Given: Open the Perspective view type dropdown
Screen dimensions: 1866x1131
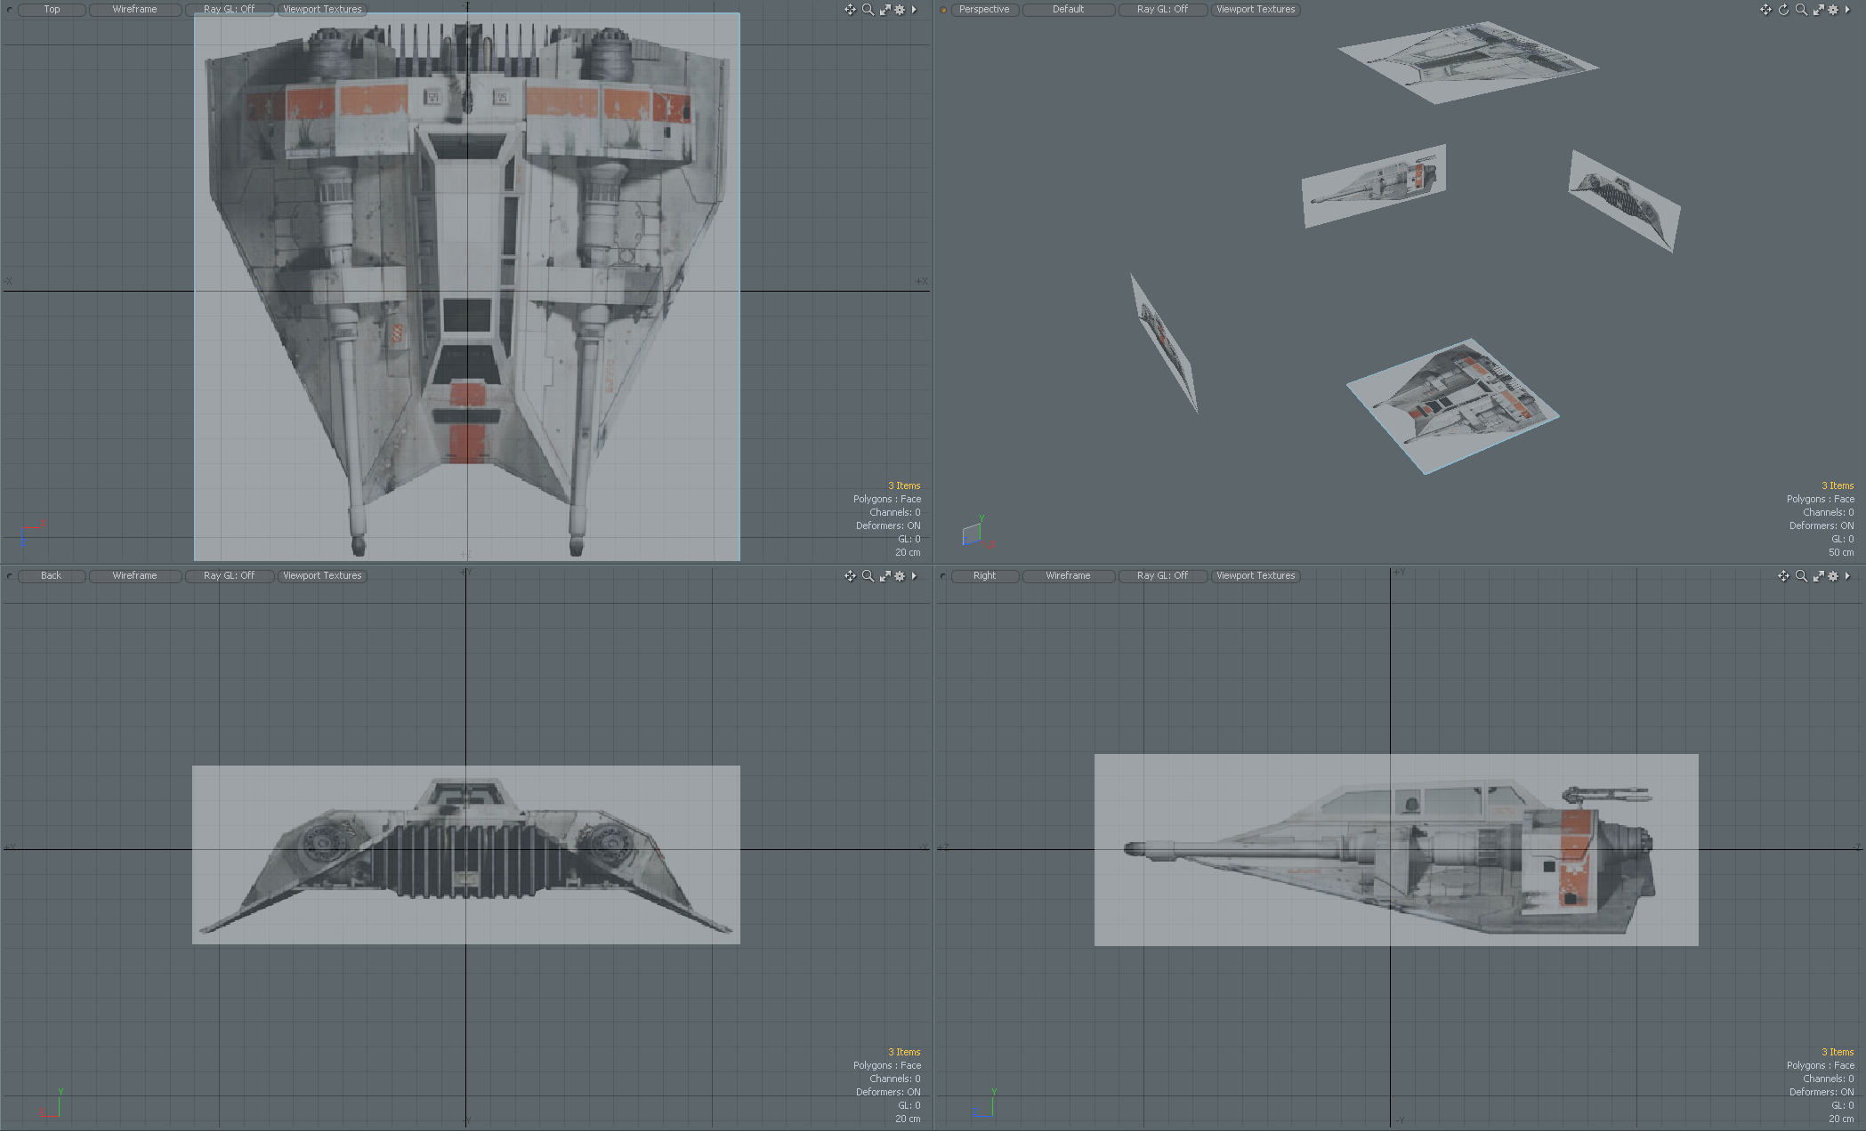Looking at the screenshot, I should (984, 10).
